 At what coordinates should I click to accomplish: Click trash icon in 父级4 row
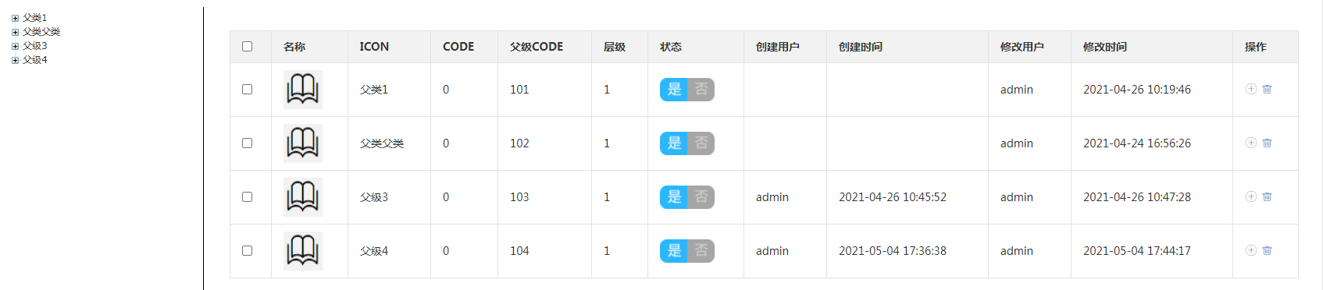[1267, 250]
